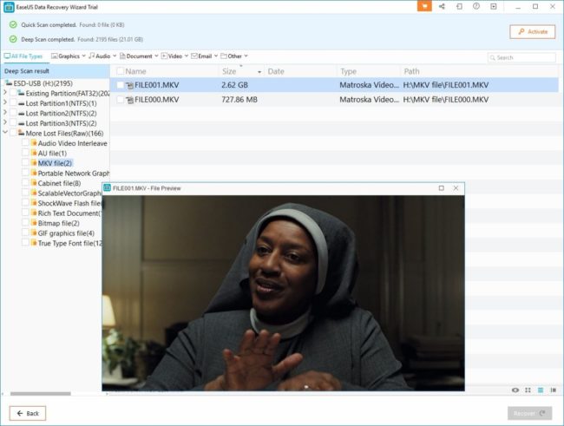Viewport: 564px width, 426px height.
Task: Expand the Lost Partition2(NTFS) node
Action: click(5, 113)
